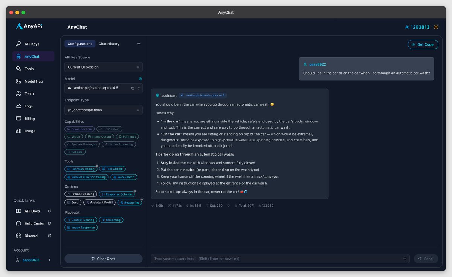This screenshot has height=277, width=452.
Task: Toggle the Image Response option
Action: (x=81, y=228)
